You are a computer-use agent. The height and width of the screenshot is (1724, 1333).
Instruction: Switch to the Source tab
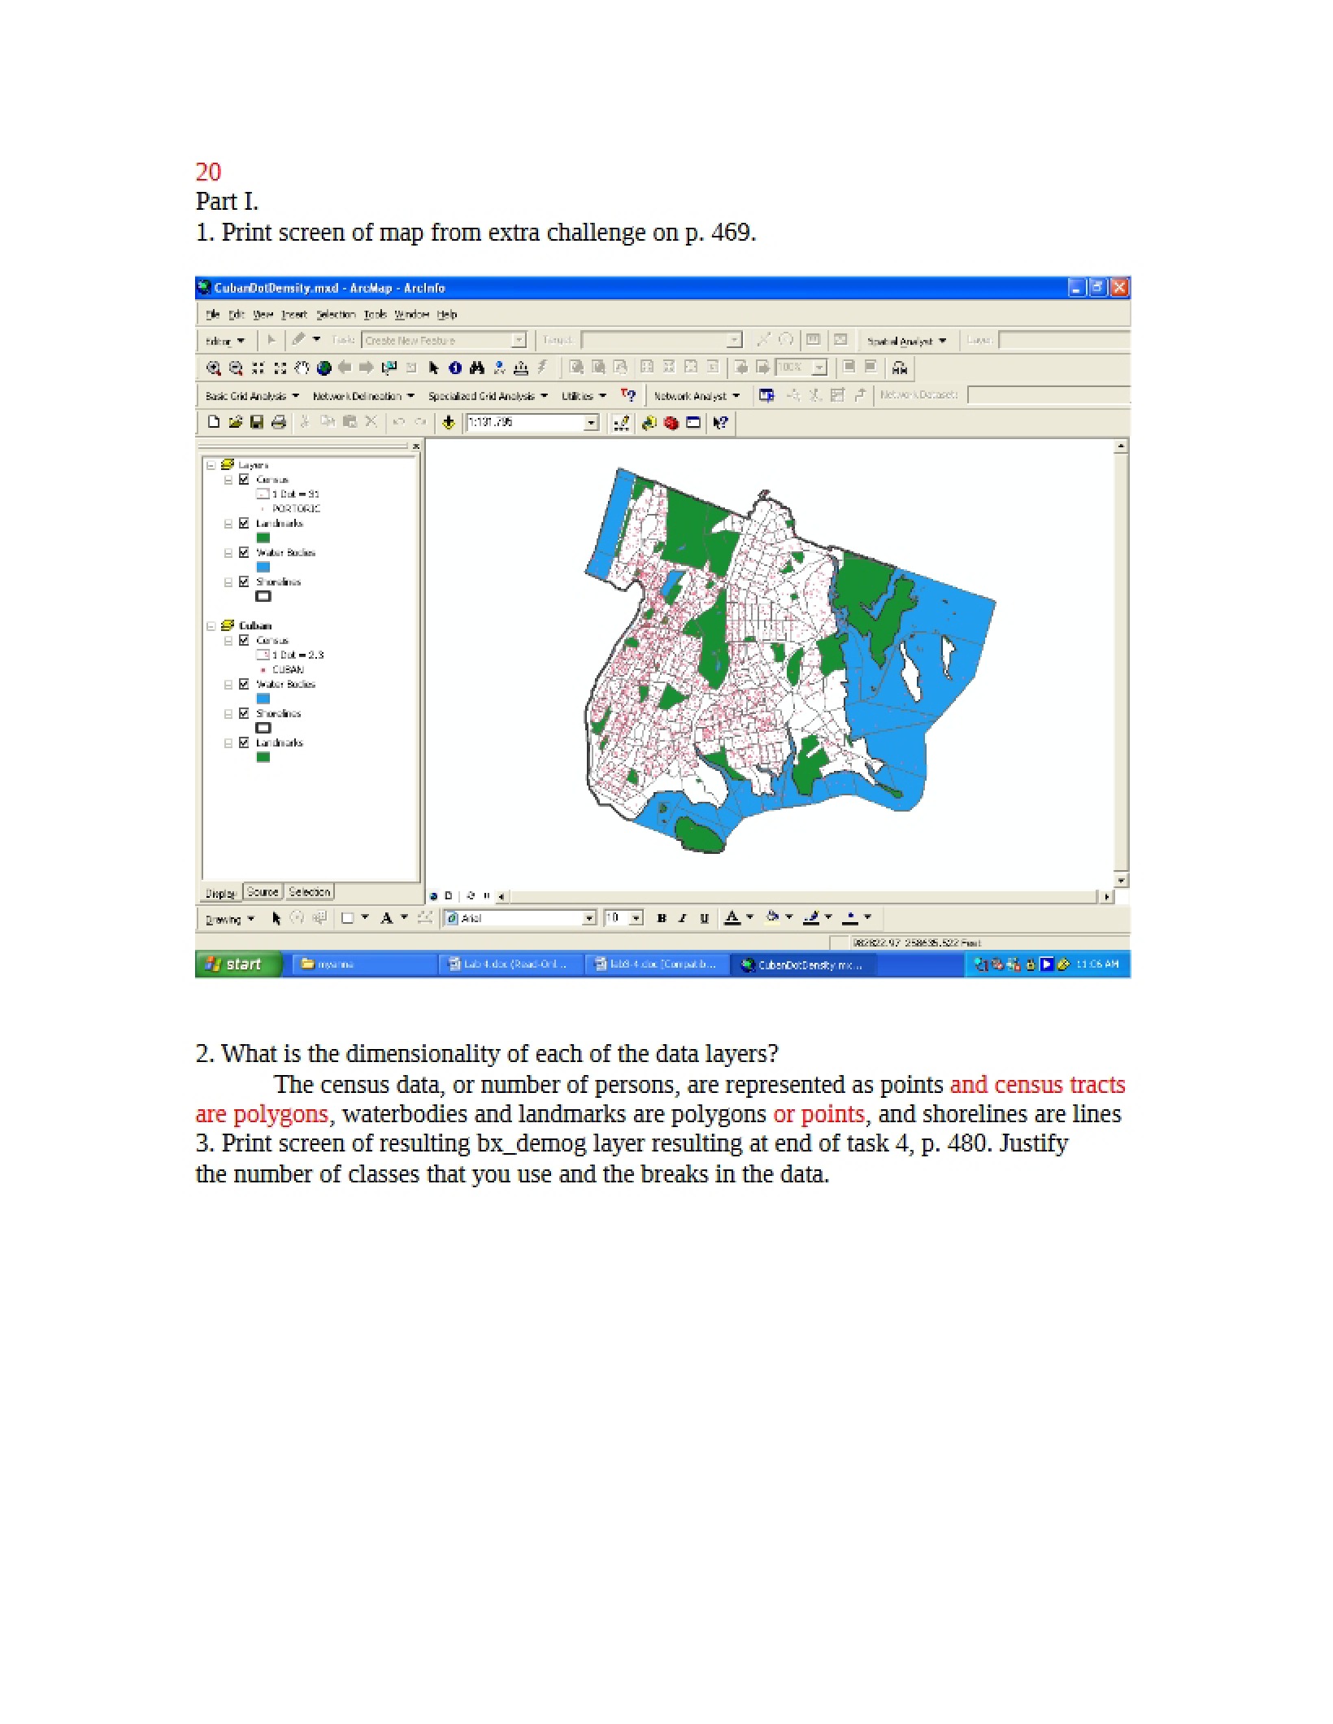click(263, 892)
